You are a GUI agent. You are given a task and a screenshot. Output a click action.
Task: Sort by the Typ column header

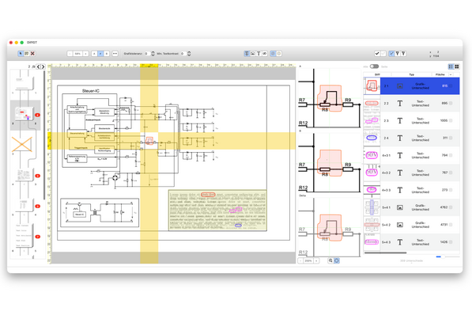411,74
